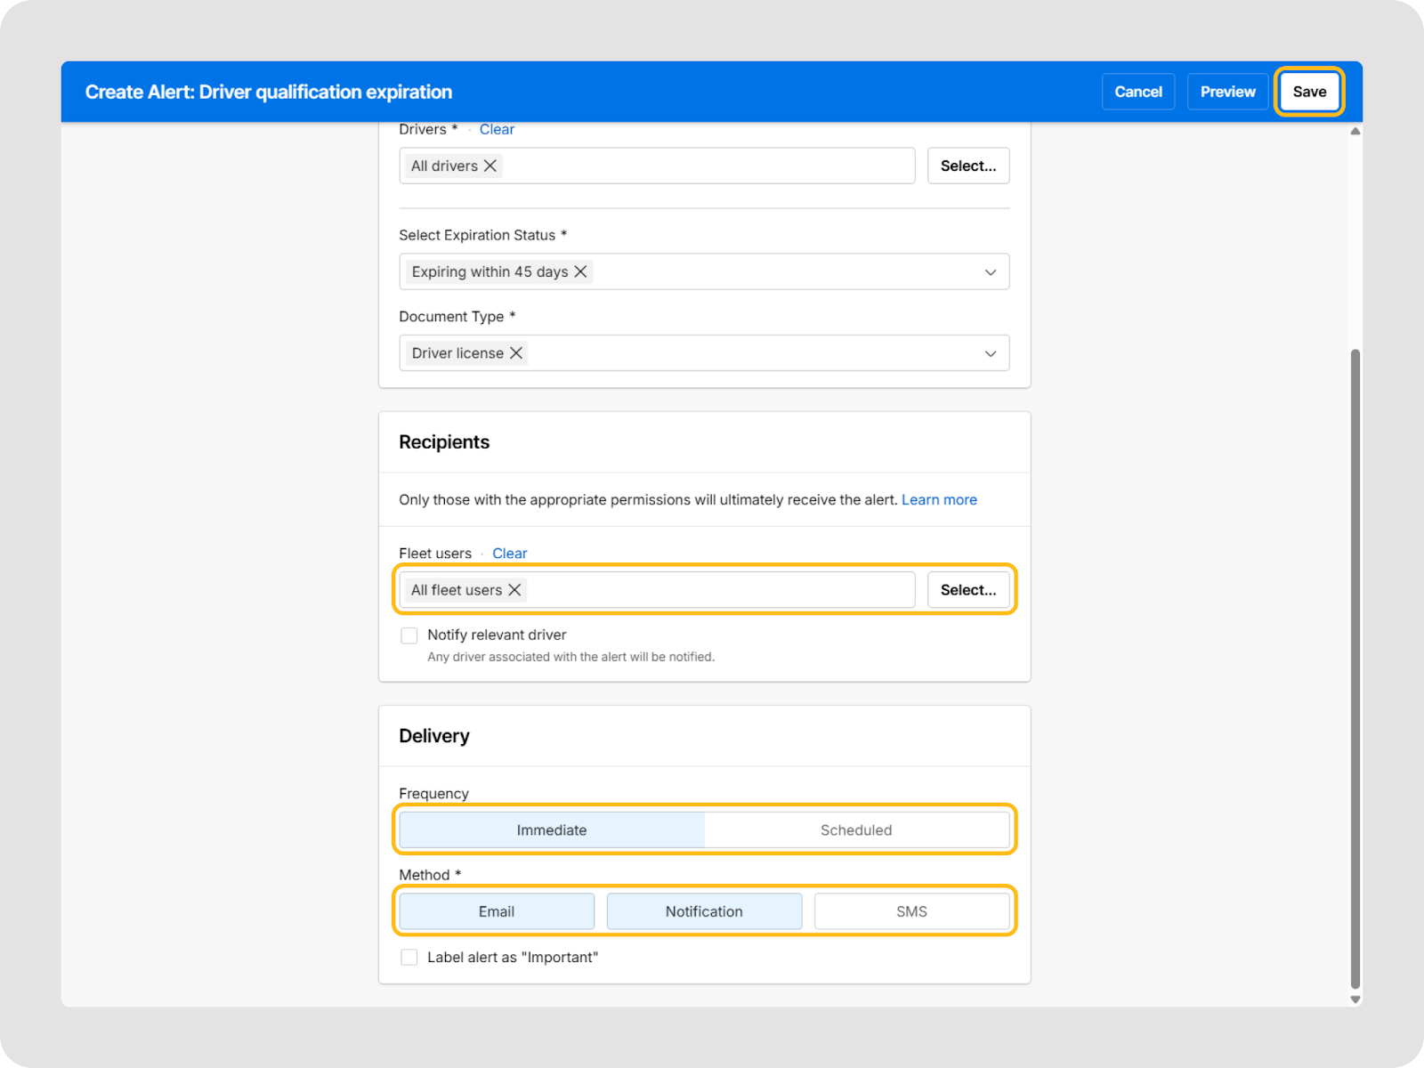
Task: Open the Drivers Select... picker
Action: (968, 166)
